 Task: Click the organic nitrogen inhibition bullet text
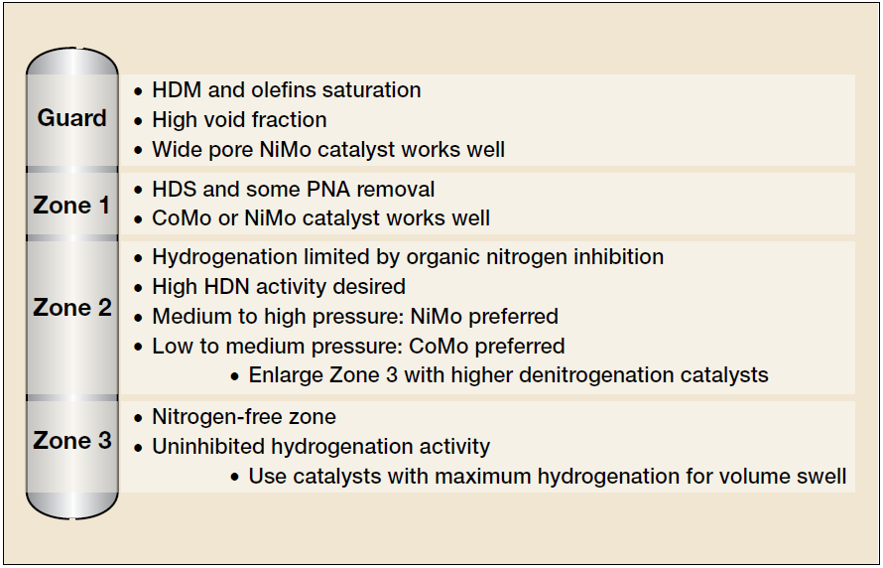[x=407, y=257]
